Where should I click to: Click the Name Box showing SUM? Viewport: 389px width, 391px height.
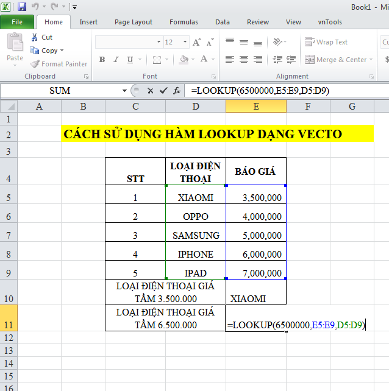(x=60, y=91)
